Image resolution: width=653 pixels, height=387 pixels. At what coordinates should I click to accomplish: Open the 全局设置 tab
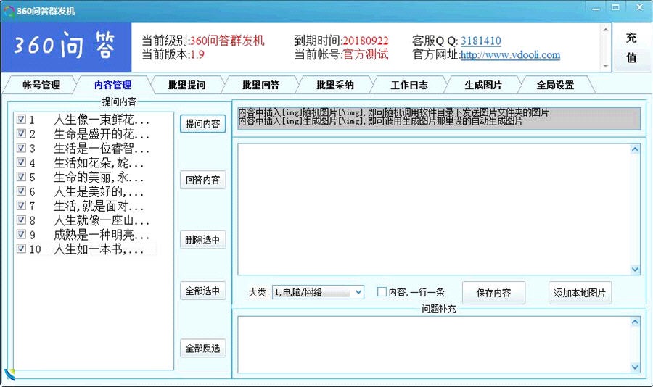click(555, 86)
